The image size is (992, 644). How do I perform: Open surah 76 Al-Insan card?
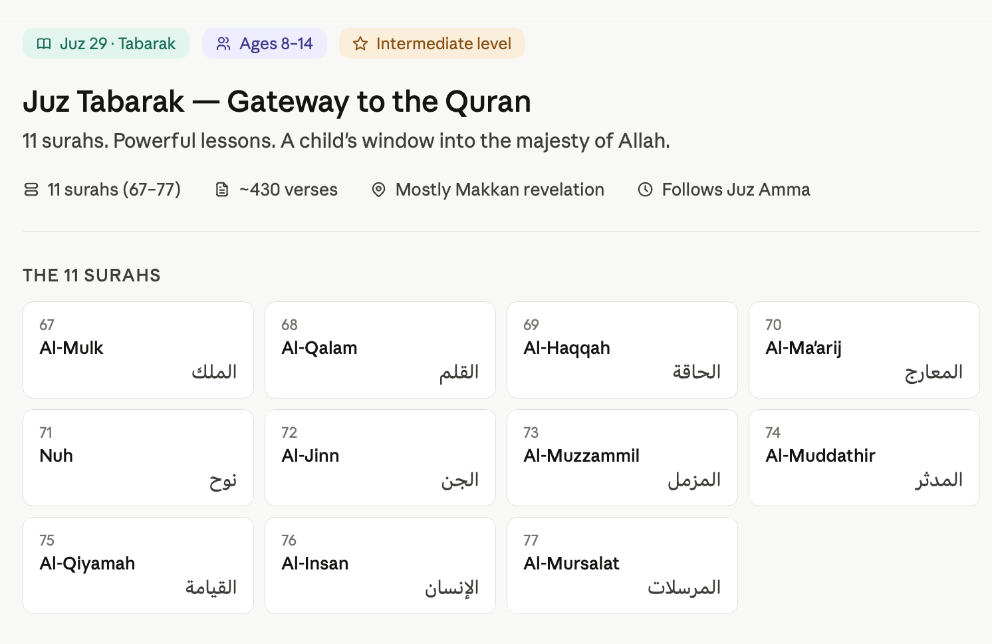[x=380, y=565]
